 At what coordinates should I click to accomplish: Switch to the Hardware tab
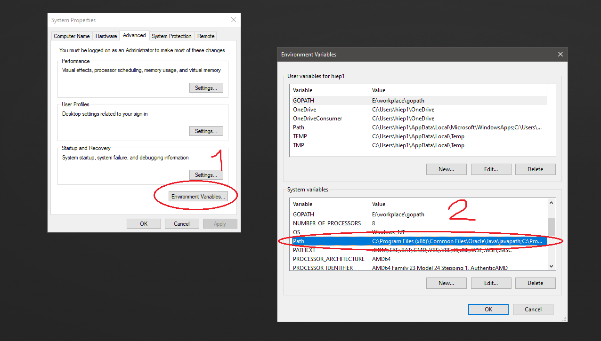click(106, 36)
